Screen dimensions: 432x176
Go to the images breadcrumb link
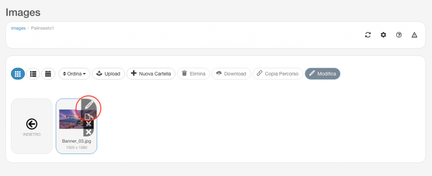coord(18,28)
